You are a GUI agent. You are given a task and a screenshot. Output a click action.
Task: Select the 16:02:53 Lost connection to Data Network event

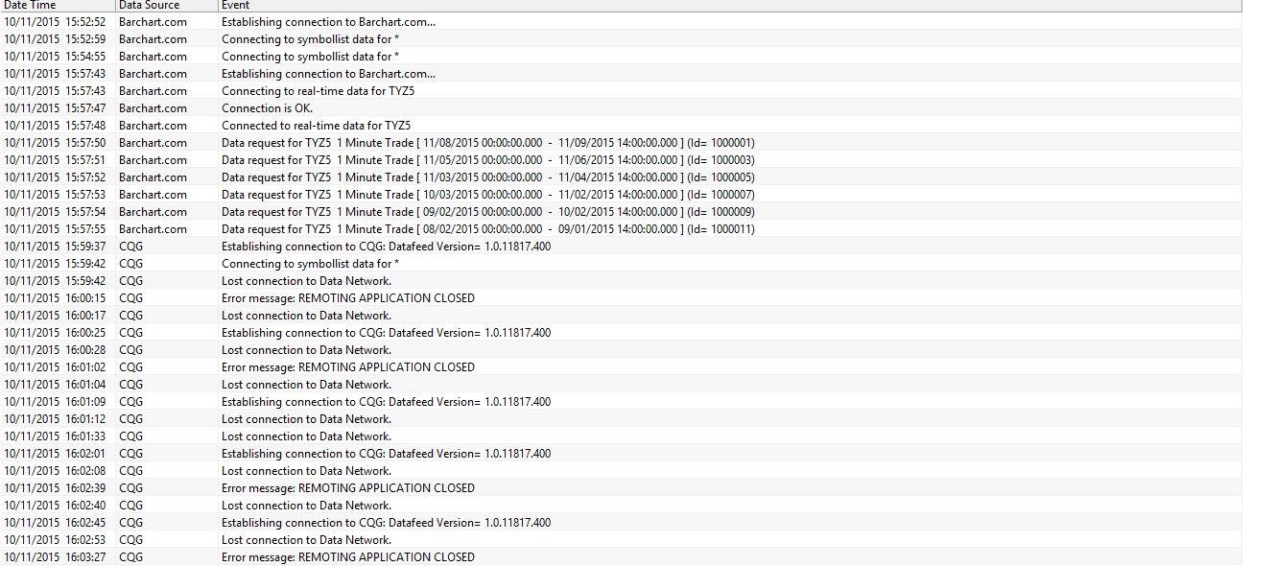pyautogui.click(x=306, y=540)
